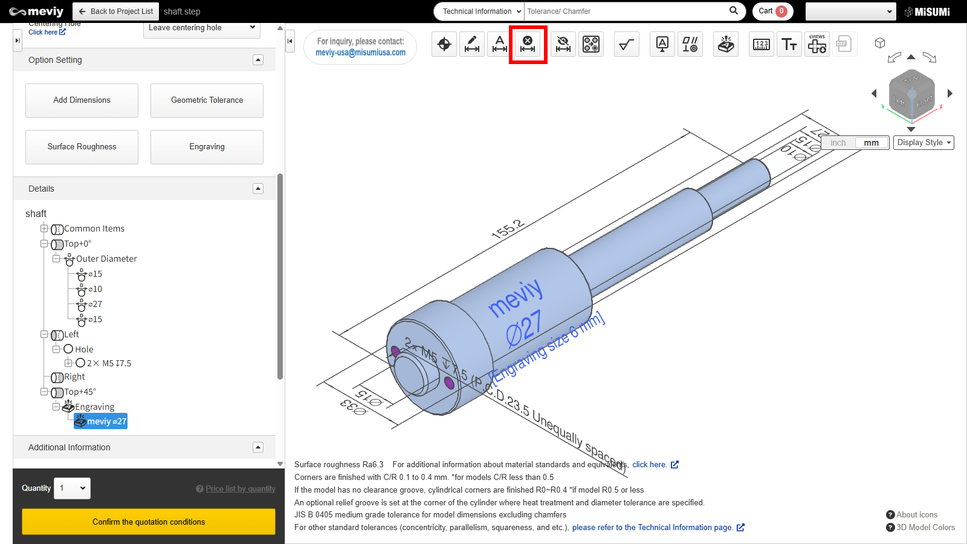The height and width of the screenshot is (544, 967).
Task: Select the Right face tree item
Action: [x=74, y=377]
